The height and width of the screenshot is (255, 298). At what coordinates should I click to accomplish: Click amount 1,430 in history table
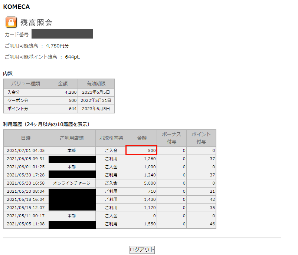pyautogui.click(x=150, y=199)
